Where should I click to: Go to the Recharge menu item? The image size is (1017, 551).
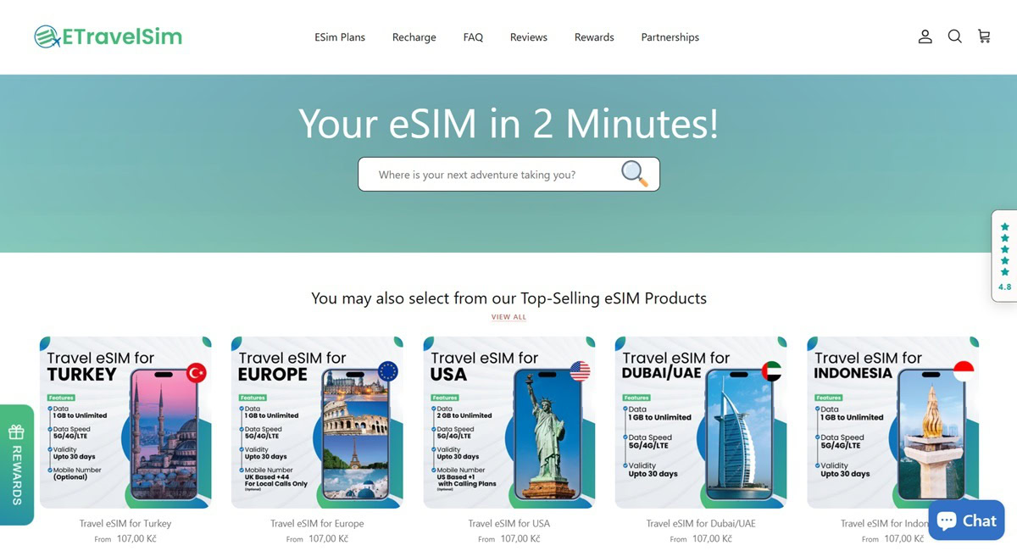414,37
